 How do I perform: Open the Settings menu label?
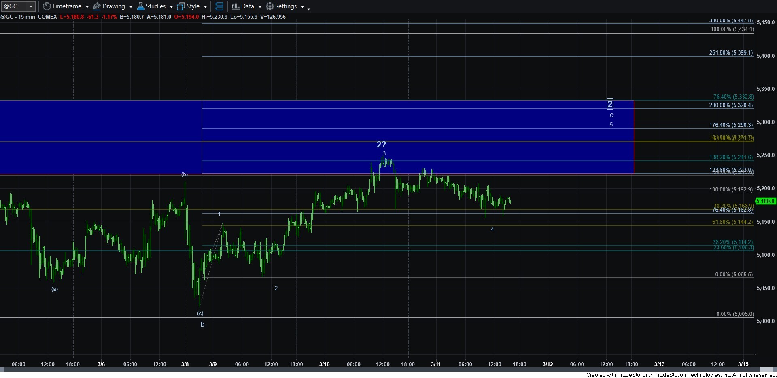pyautogui.click(x=286, y=6)
